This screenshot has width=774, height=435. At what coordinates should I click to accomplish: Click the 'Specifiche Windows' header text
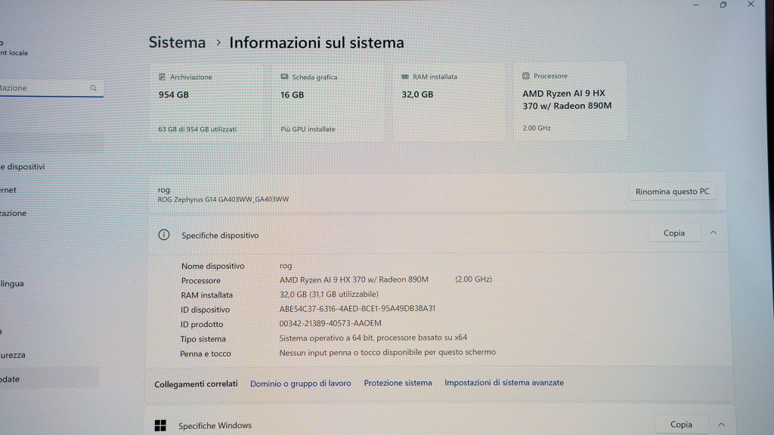[x=215, y=426]
